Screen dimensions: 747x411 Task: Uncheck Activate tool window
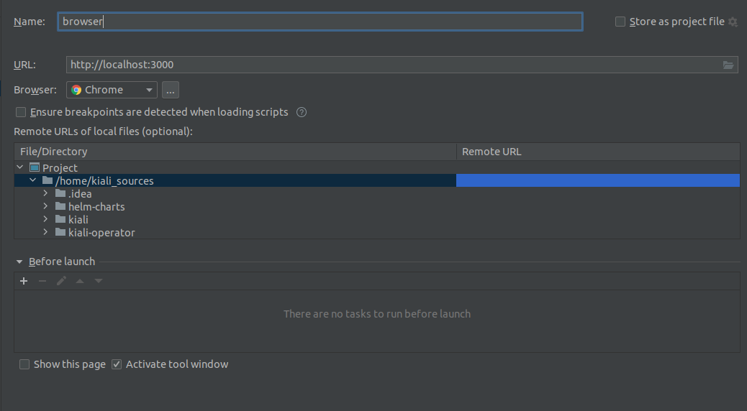[x=117, y=364]
